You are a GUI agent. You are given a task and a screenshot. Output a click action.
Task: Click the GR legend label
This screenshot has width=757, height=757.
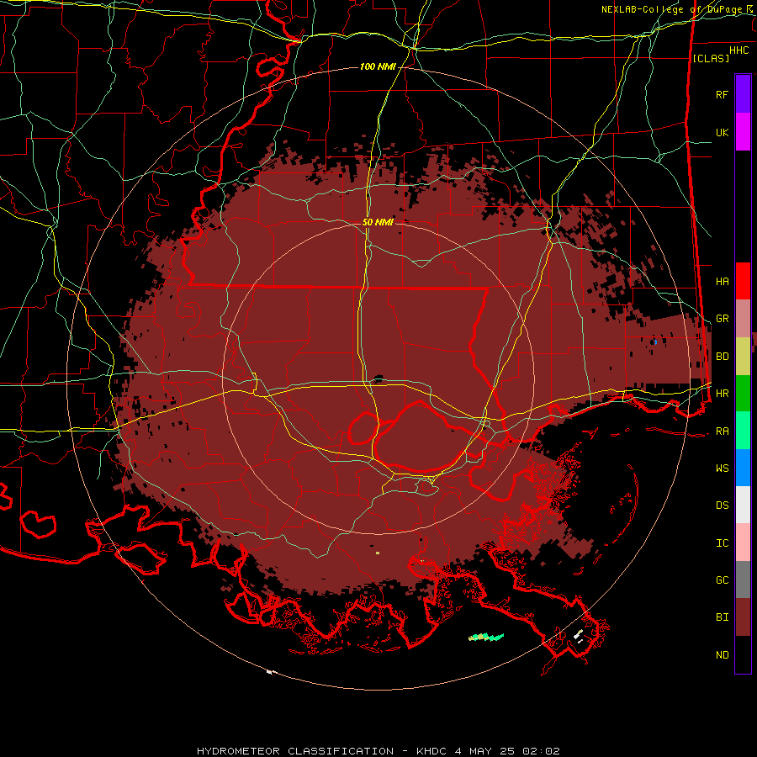(722, 319)
